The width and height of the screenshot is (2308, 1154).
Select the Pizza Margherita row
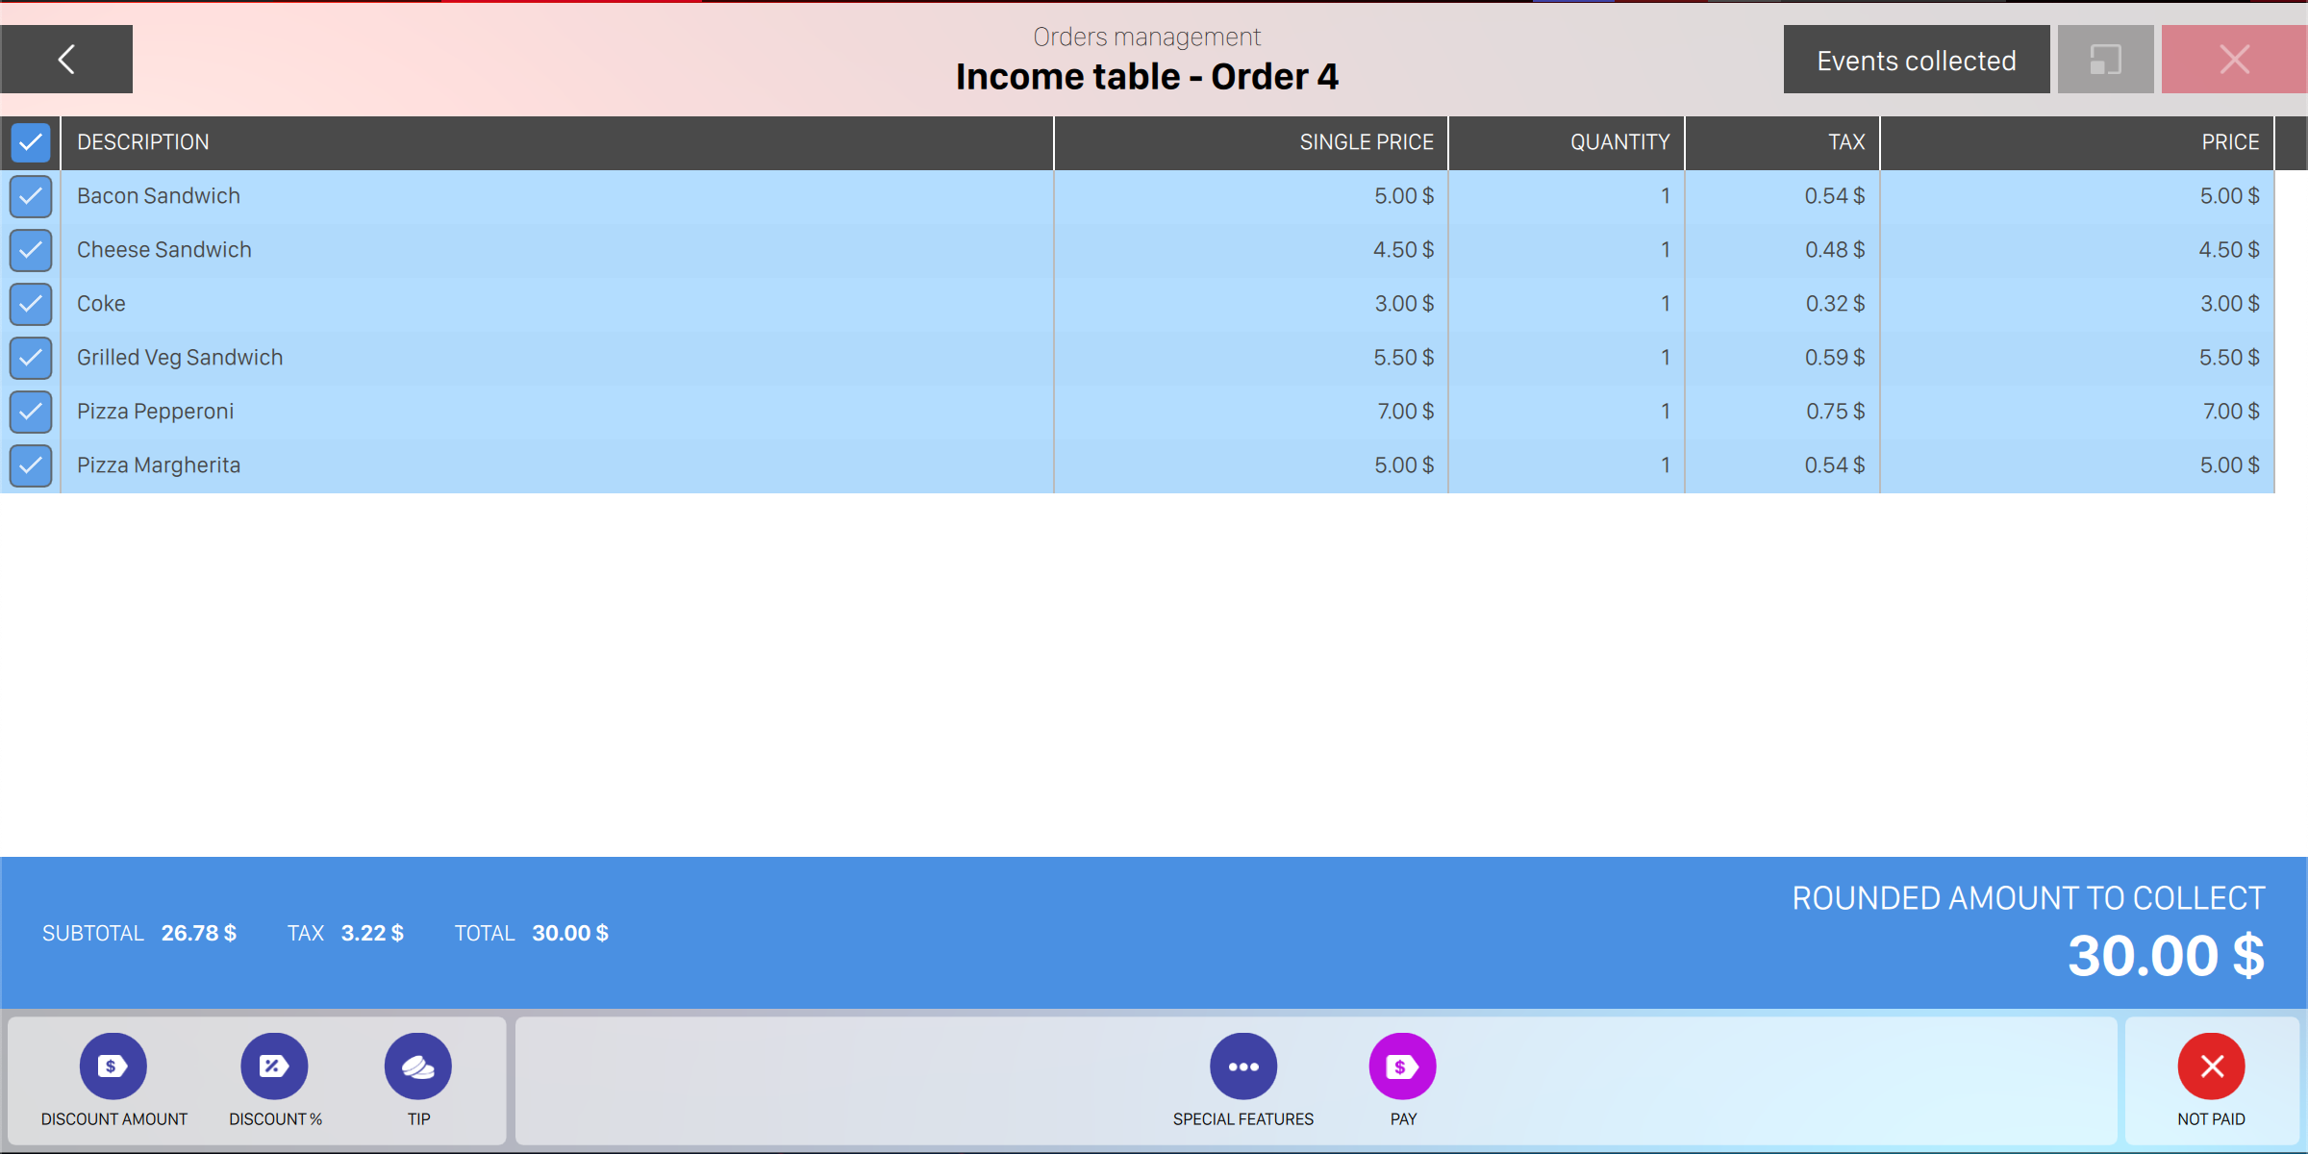point(159,465)
